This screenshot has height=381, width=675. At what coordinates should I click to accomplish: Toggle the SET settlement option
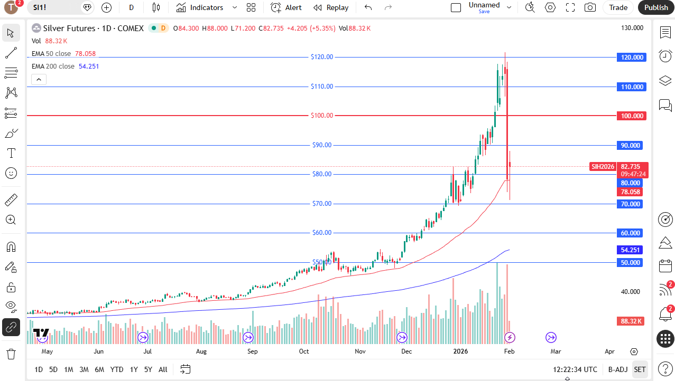coord(640,369)
